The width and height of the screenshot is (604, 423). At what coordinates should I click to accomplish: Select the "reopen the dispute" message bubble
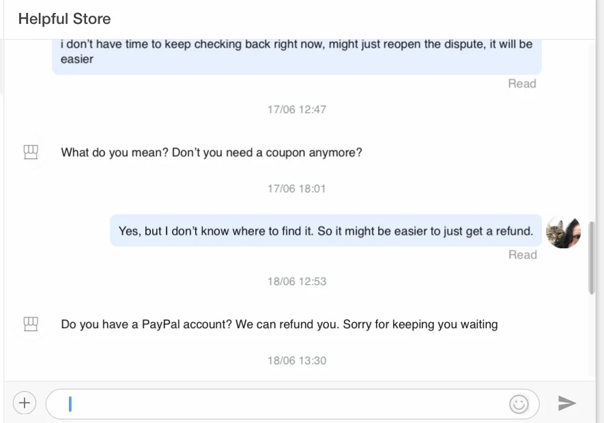click(296, 53)
